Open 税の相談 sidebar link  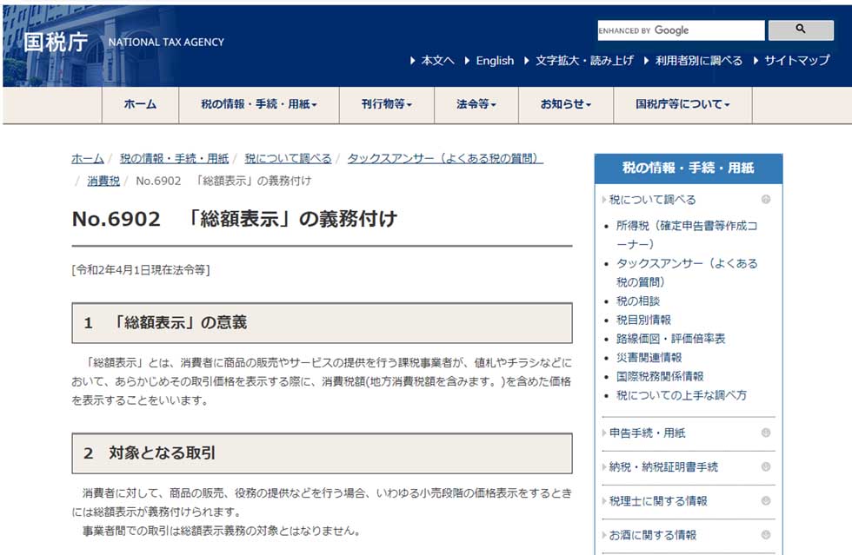(x=638, y=301)
